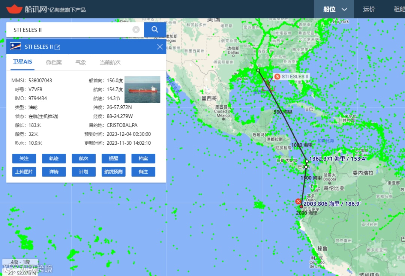This screenshot has width=405, height=276.
Task: Click the edit icon beside ship name
Action: tap(57, 47)
